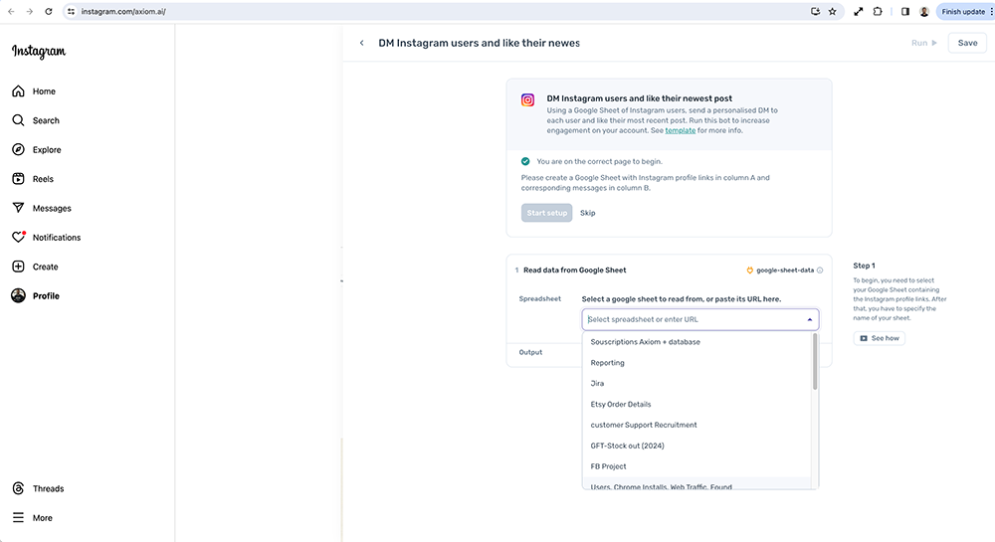Click the browser forward arrow
995x542 pixels.
pyautogui.click(x=30, y=11)
